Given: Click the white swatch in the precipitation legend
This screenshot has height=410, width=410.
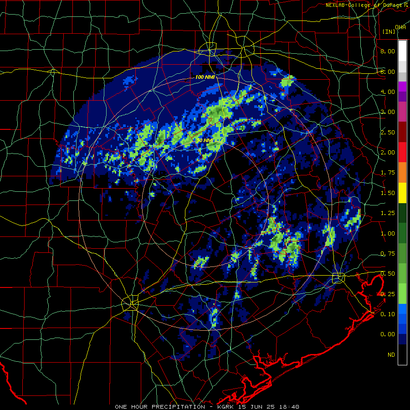Looking at the screenshot, I should [x=402, y=51].
